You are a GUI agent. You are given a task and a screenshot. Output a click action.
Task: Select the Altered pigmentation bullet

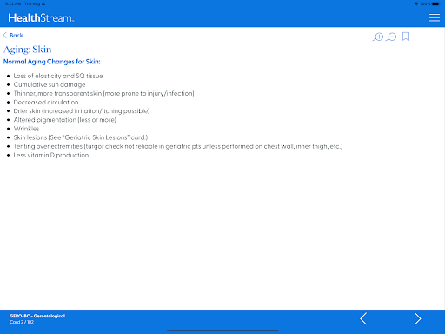coord(65,120)
